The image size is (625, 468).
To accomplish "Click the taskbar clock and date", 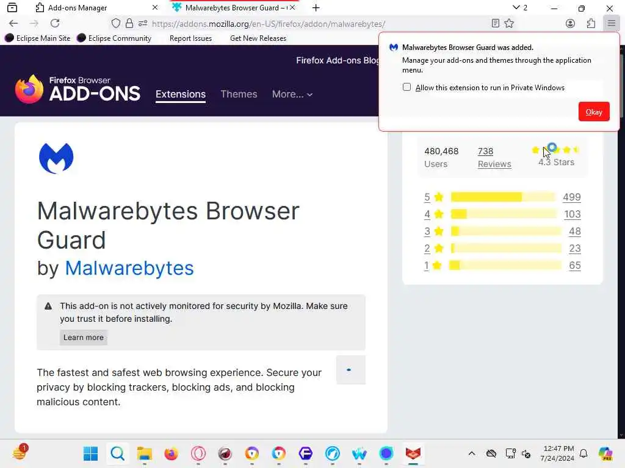I will (x=557, y=453).
